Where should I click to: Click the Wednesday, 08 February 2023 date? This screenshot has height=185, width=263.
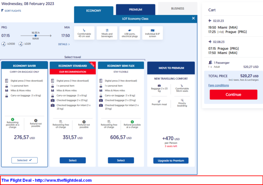tap(28, 4)
